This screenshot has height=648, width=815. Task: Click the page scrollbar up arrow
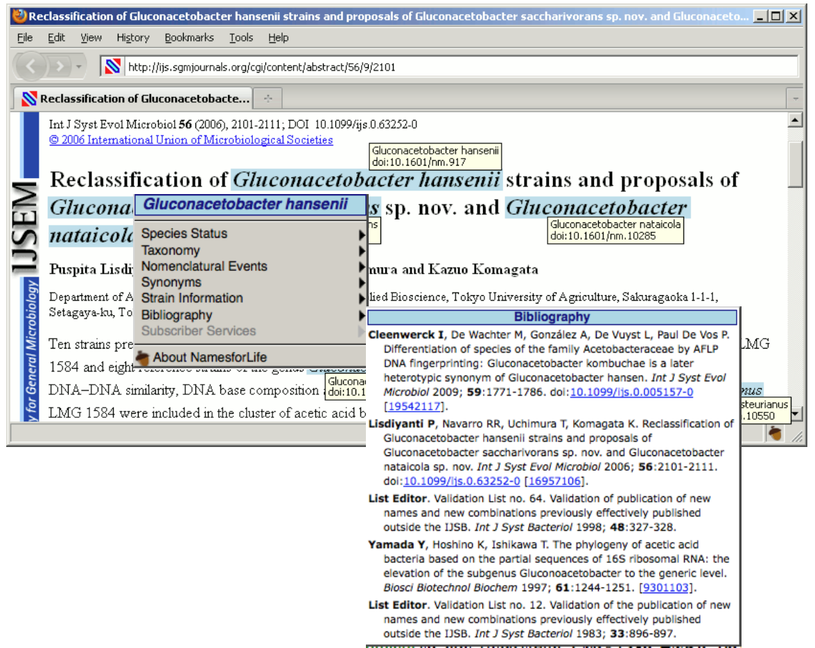tap(795, 121)
